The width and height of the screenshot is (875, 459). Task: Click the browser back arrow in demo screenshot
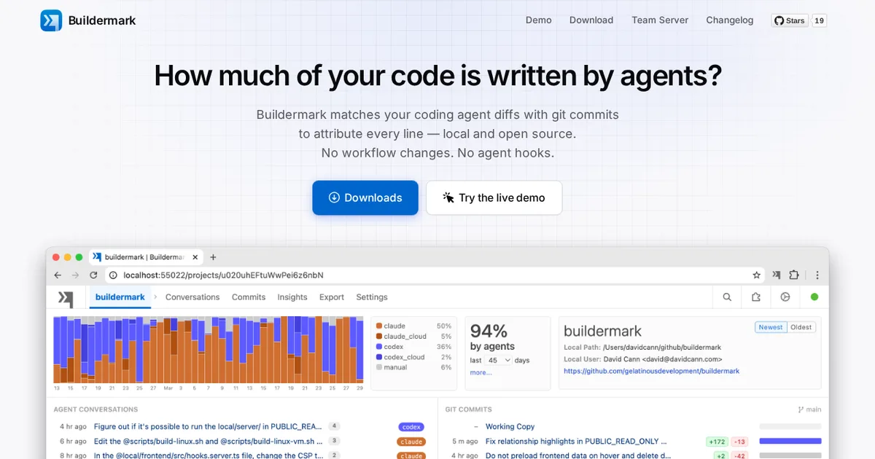58,275
